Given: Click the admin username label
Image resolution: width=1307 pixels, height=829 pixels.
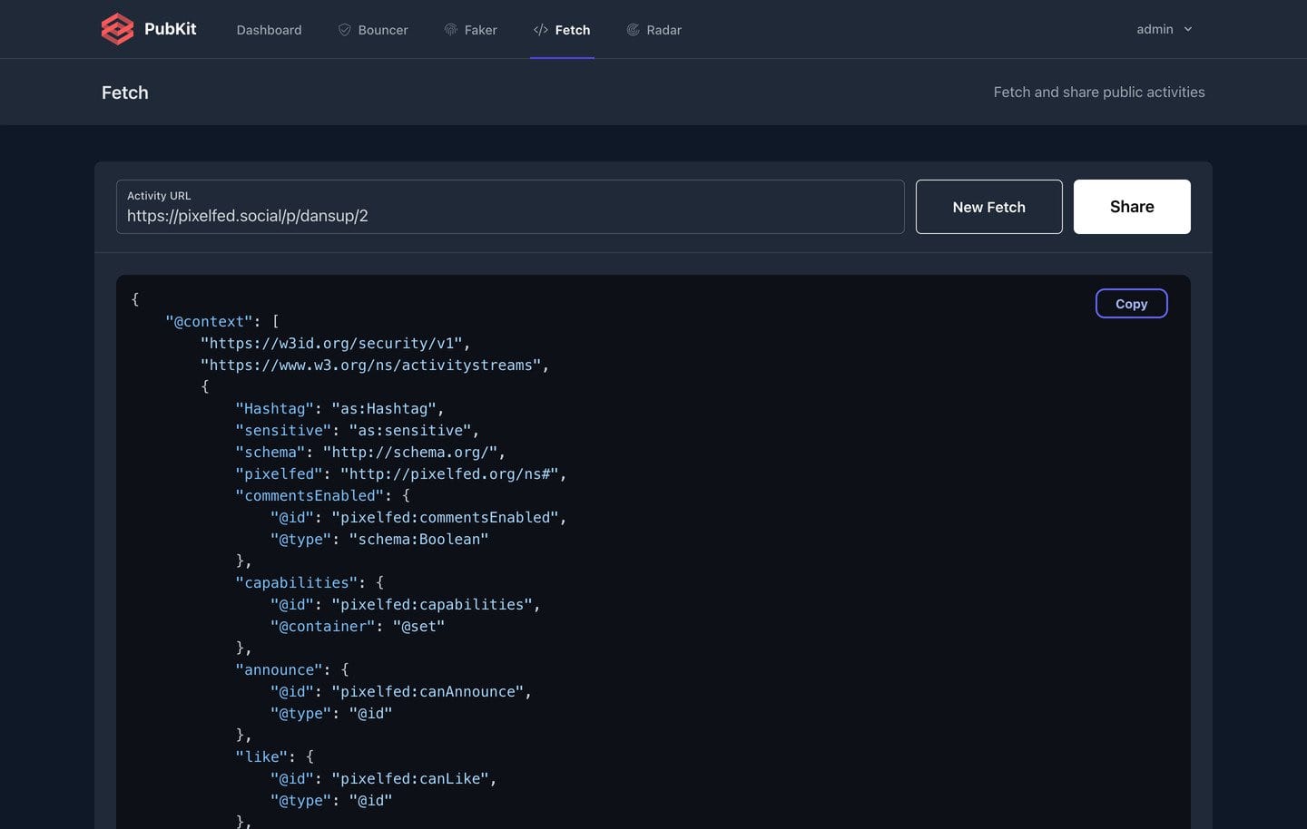Looking at the screenshot, I should tap(1153, 28).
